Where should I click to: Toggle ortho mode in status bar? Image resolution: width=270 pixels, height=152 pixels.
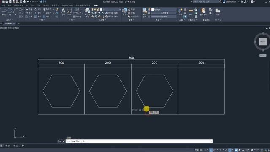tap(211, 150)
